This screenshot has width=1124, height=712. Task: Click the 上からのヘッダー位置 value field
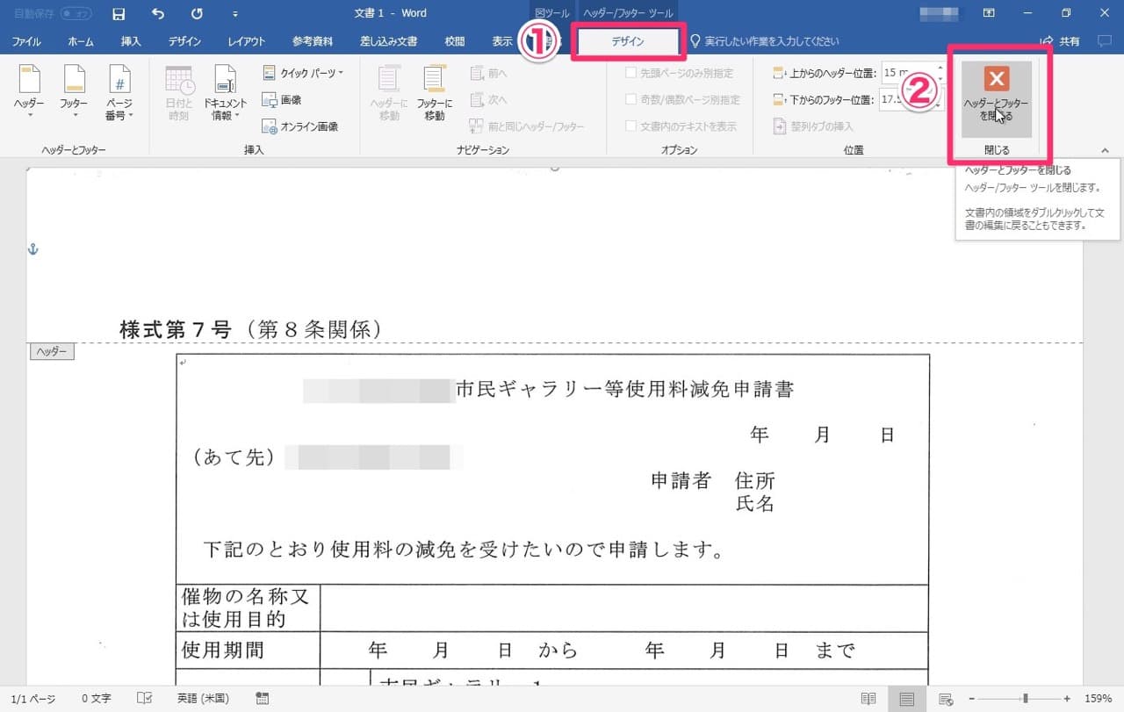click(x=908, y=73)
